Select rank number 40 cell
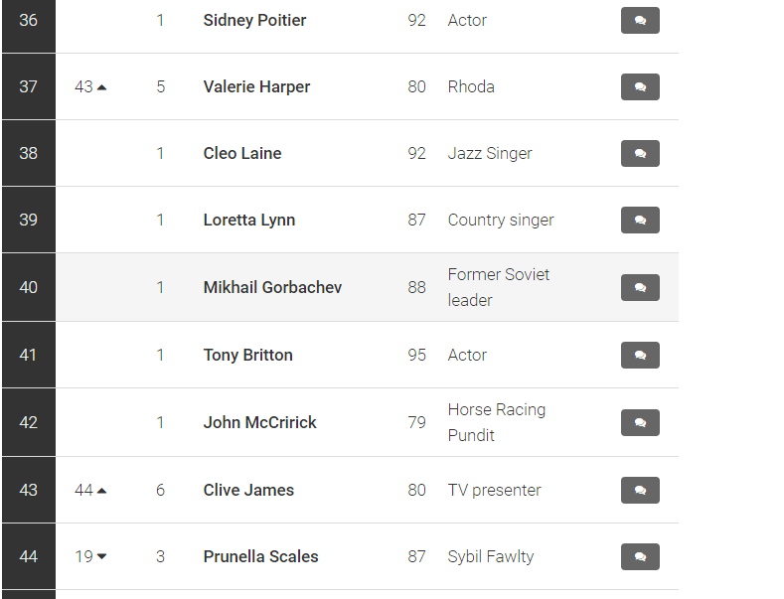The height and width of the screenshot is (599, 784). click(29, 287)
